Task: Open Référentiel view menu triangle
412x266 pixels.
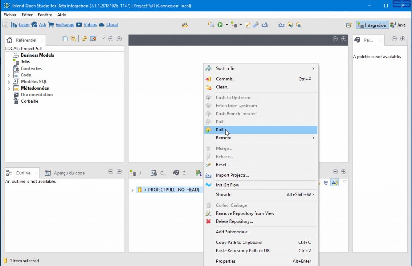Action: (103, 38)
